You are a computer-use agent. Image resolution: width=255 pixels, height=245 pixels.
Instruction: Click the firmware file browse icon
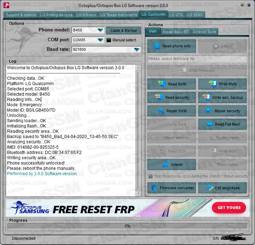(x=243, y=59)
